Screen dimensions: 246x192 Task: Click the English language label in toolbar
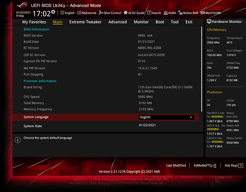click(x=70, y=13)
